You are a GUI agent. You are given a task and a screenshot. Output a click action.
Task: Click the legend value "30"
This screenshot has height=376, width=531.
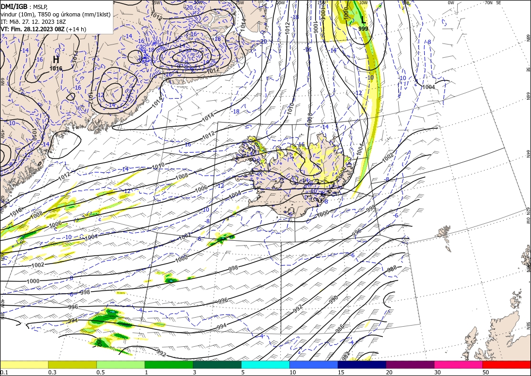(x=438, y=372)
